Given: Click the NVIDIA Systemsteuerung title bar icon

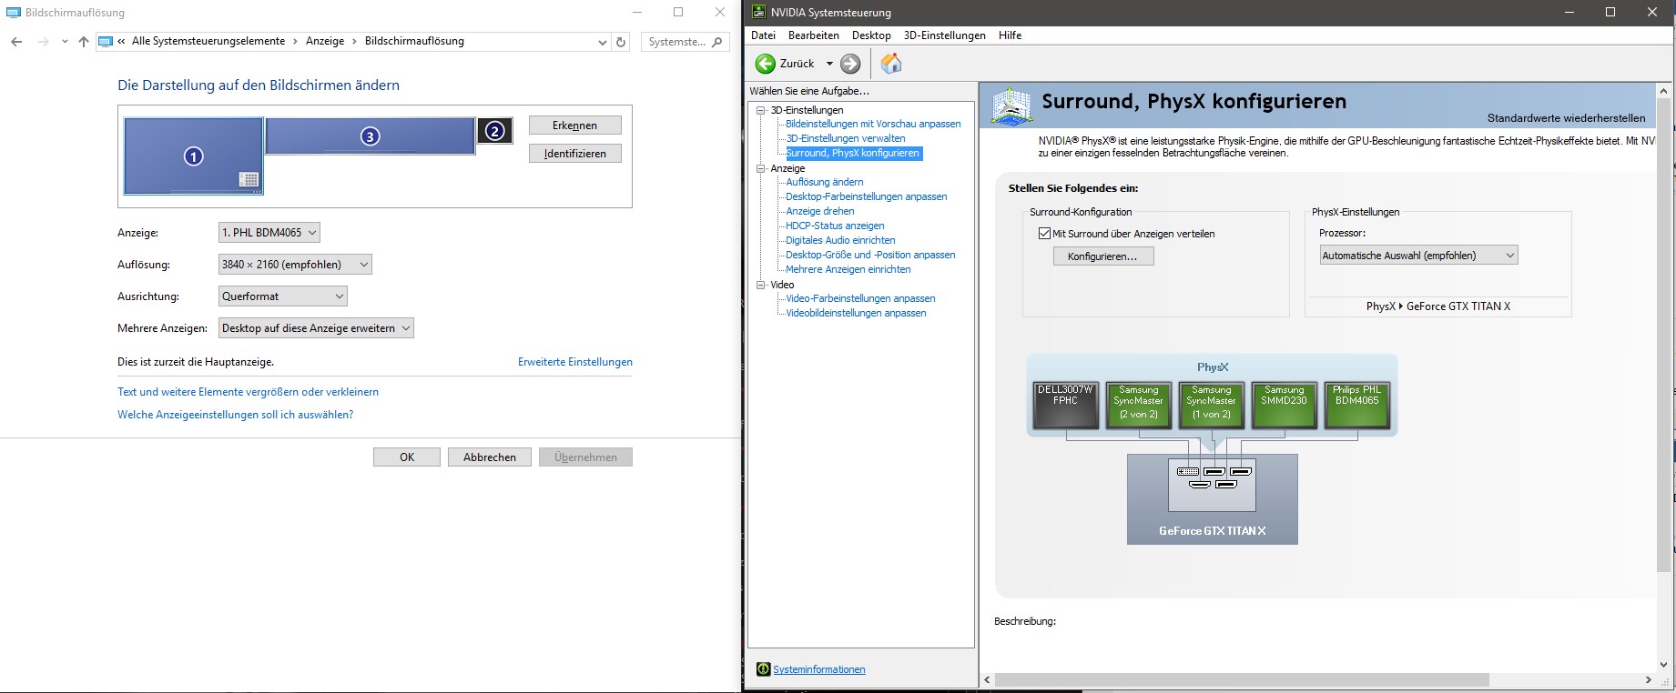Looking at the screenshot, I should pyautogui.click(x=758, y=12).
